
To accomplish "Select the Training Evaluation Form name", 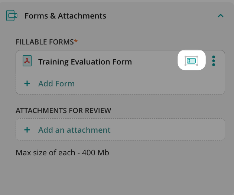I will (85, 62).
